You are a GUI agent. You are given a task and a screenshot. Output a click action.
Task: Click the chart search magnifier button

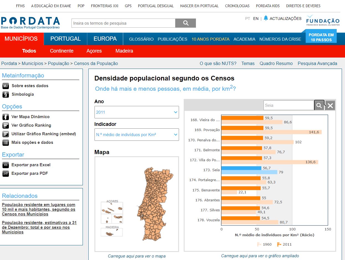coord(319,105)
